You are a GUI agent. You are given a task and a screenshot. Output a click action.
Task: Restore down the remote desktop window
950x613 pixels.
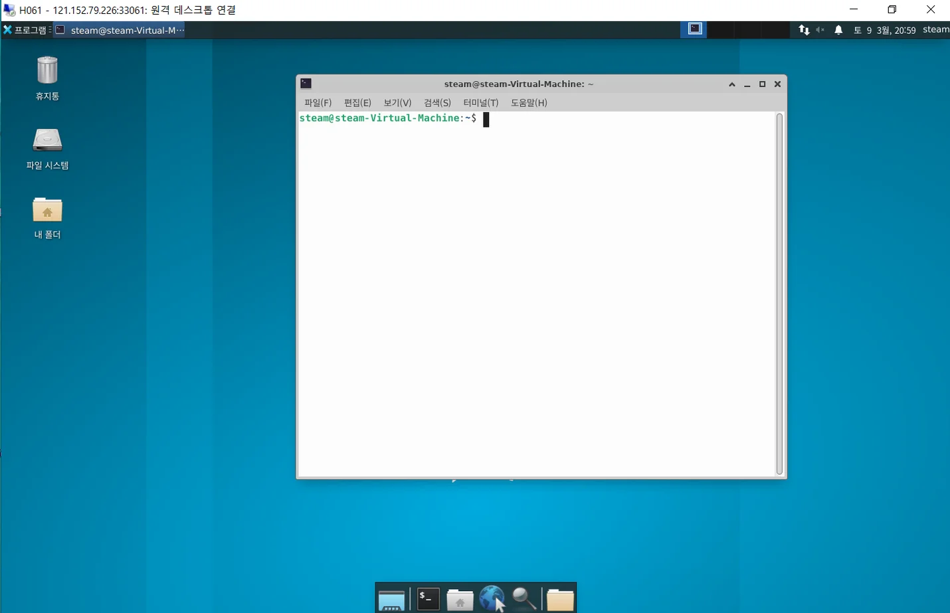892,9
